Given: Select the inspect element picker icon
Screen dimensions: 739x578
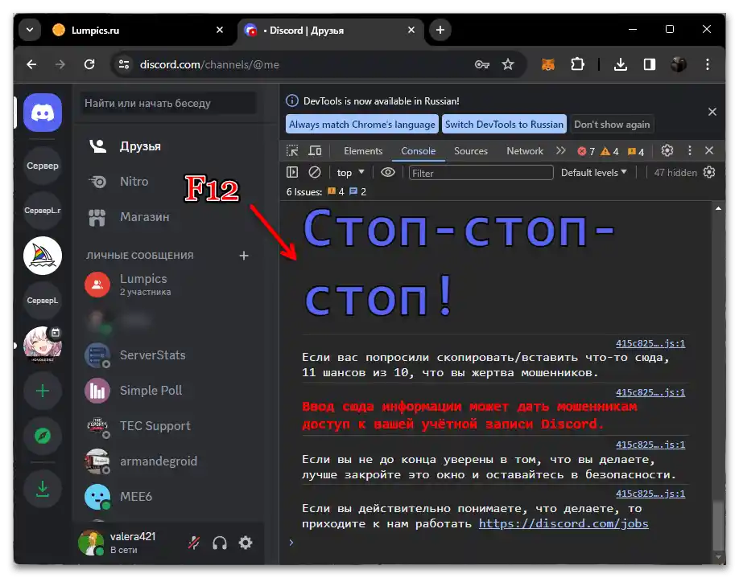Looking at the screenshot, I should point(292,150).
